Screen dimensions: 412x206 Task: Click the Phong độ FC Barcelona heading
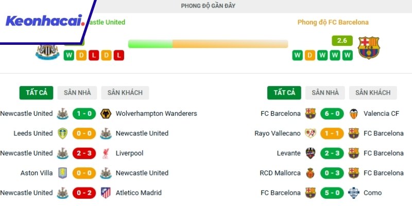pos(333,22)
